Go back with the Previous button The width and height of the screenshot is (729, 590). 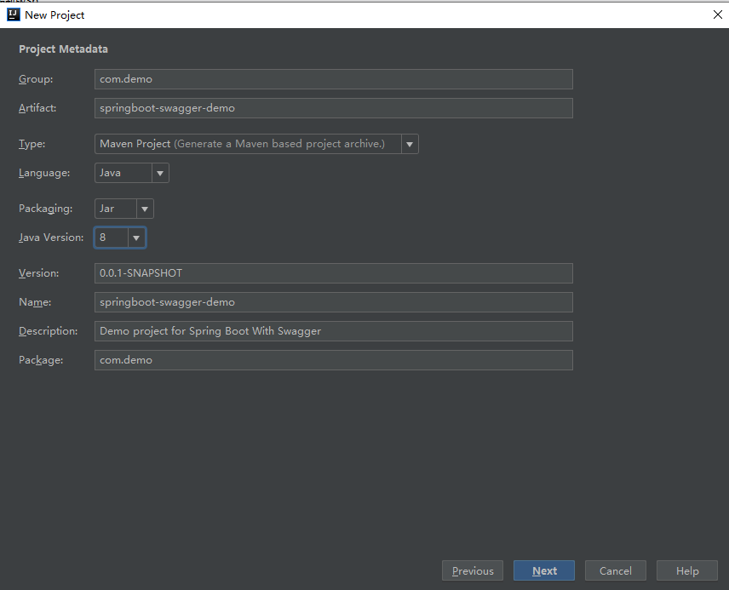pos(473,570)
